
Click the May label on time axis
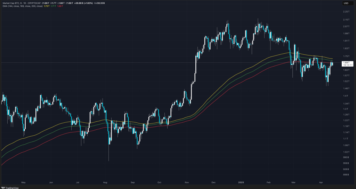[24, 182]
